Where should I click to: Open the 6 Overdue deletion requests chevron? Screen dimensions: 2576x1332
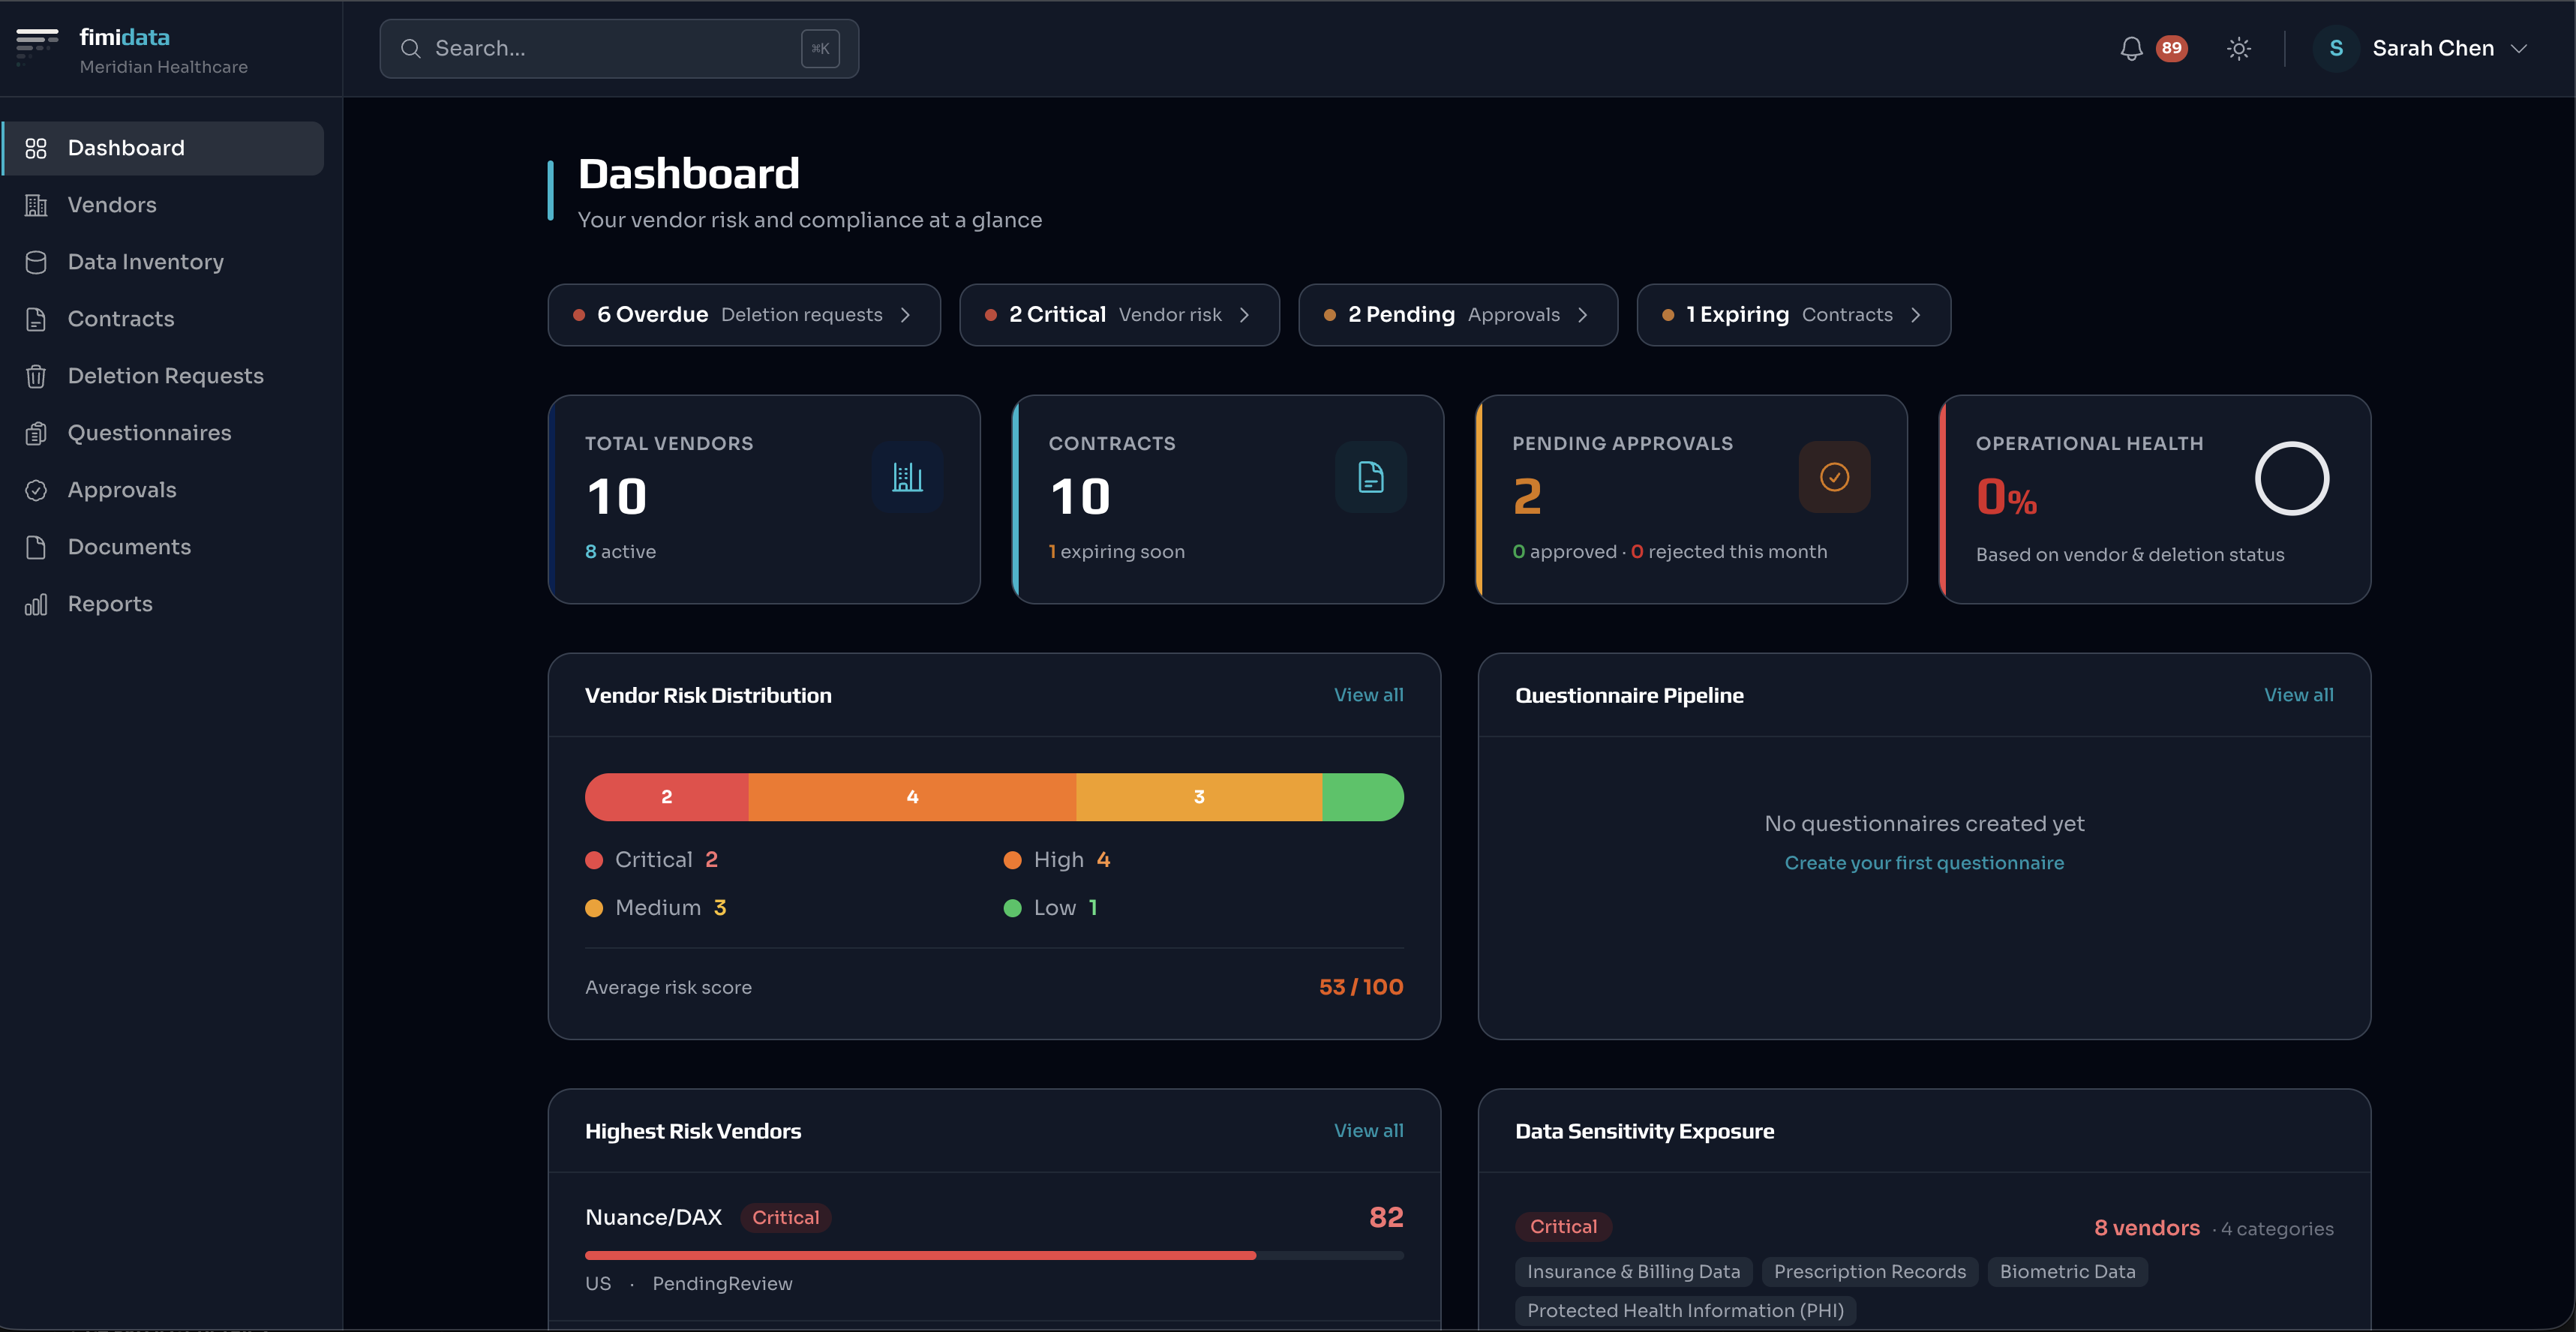(x=905, y=315)
